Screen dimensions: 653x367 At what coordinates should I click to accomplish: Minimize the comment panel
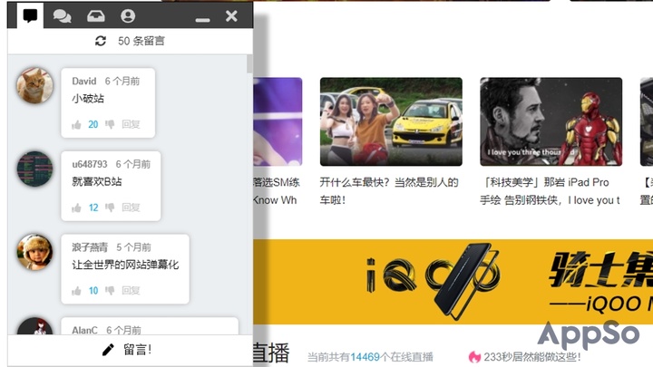[199, 16]
